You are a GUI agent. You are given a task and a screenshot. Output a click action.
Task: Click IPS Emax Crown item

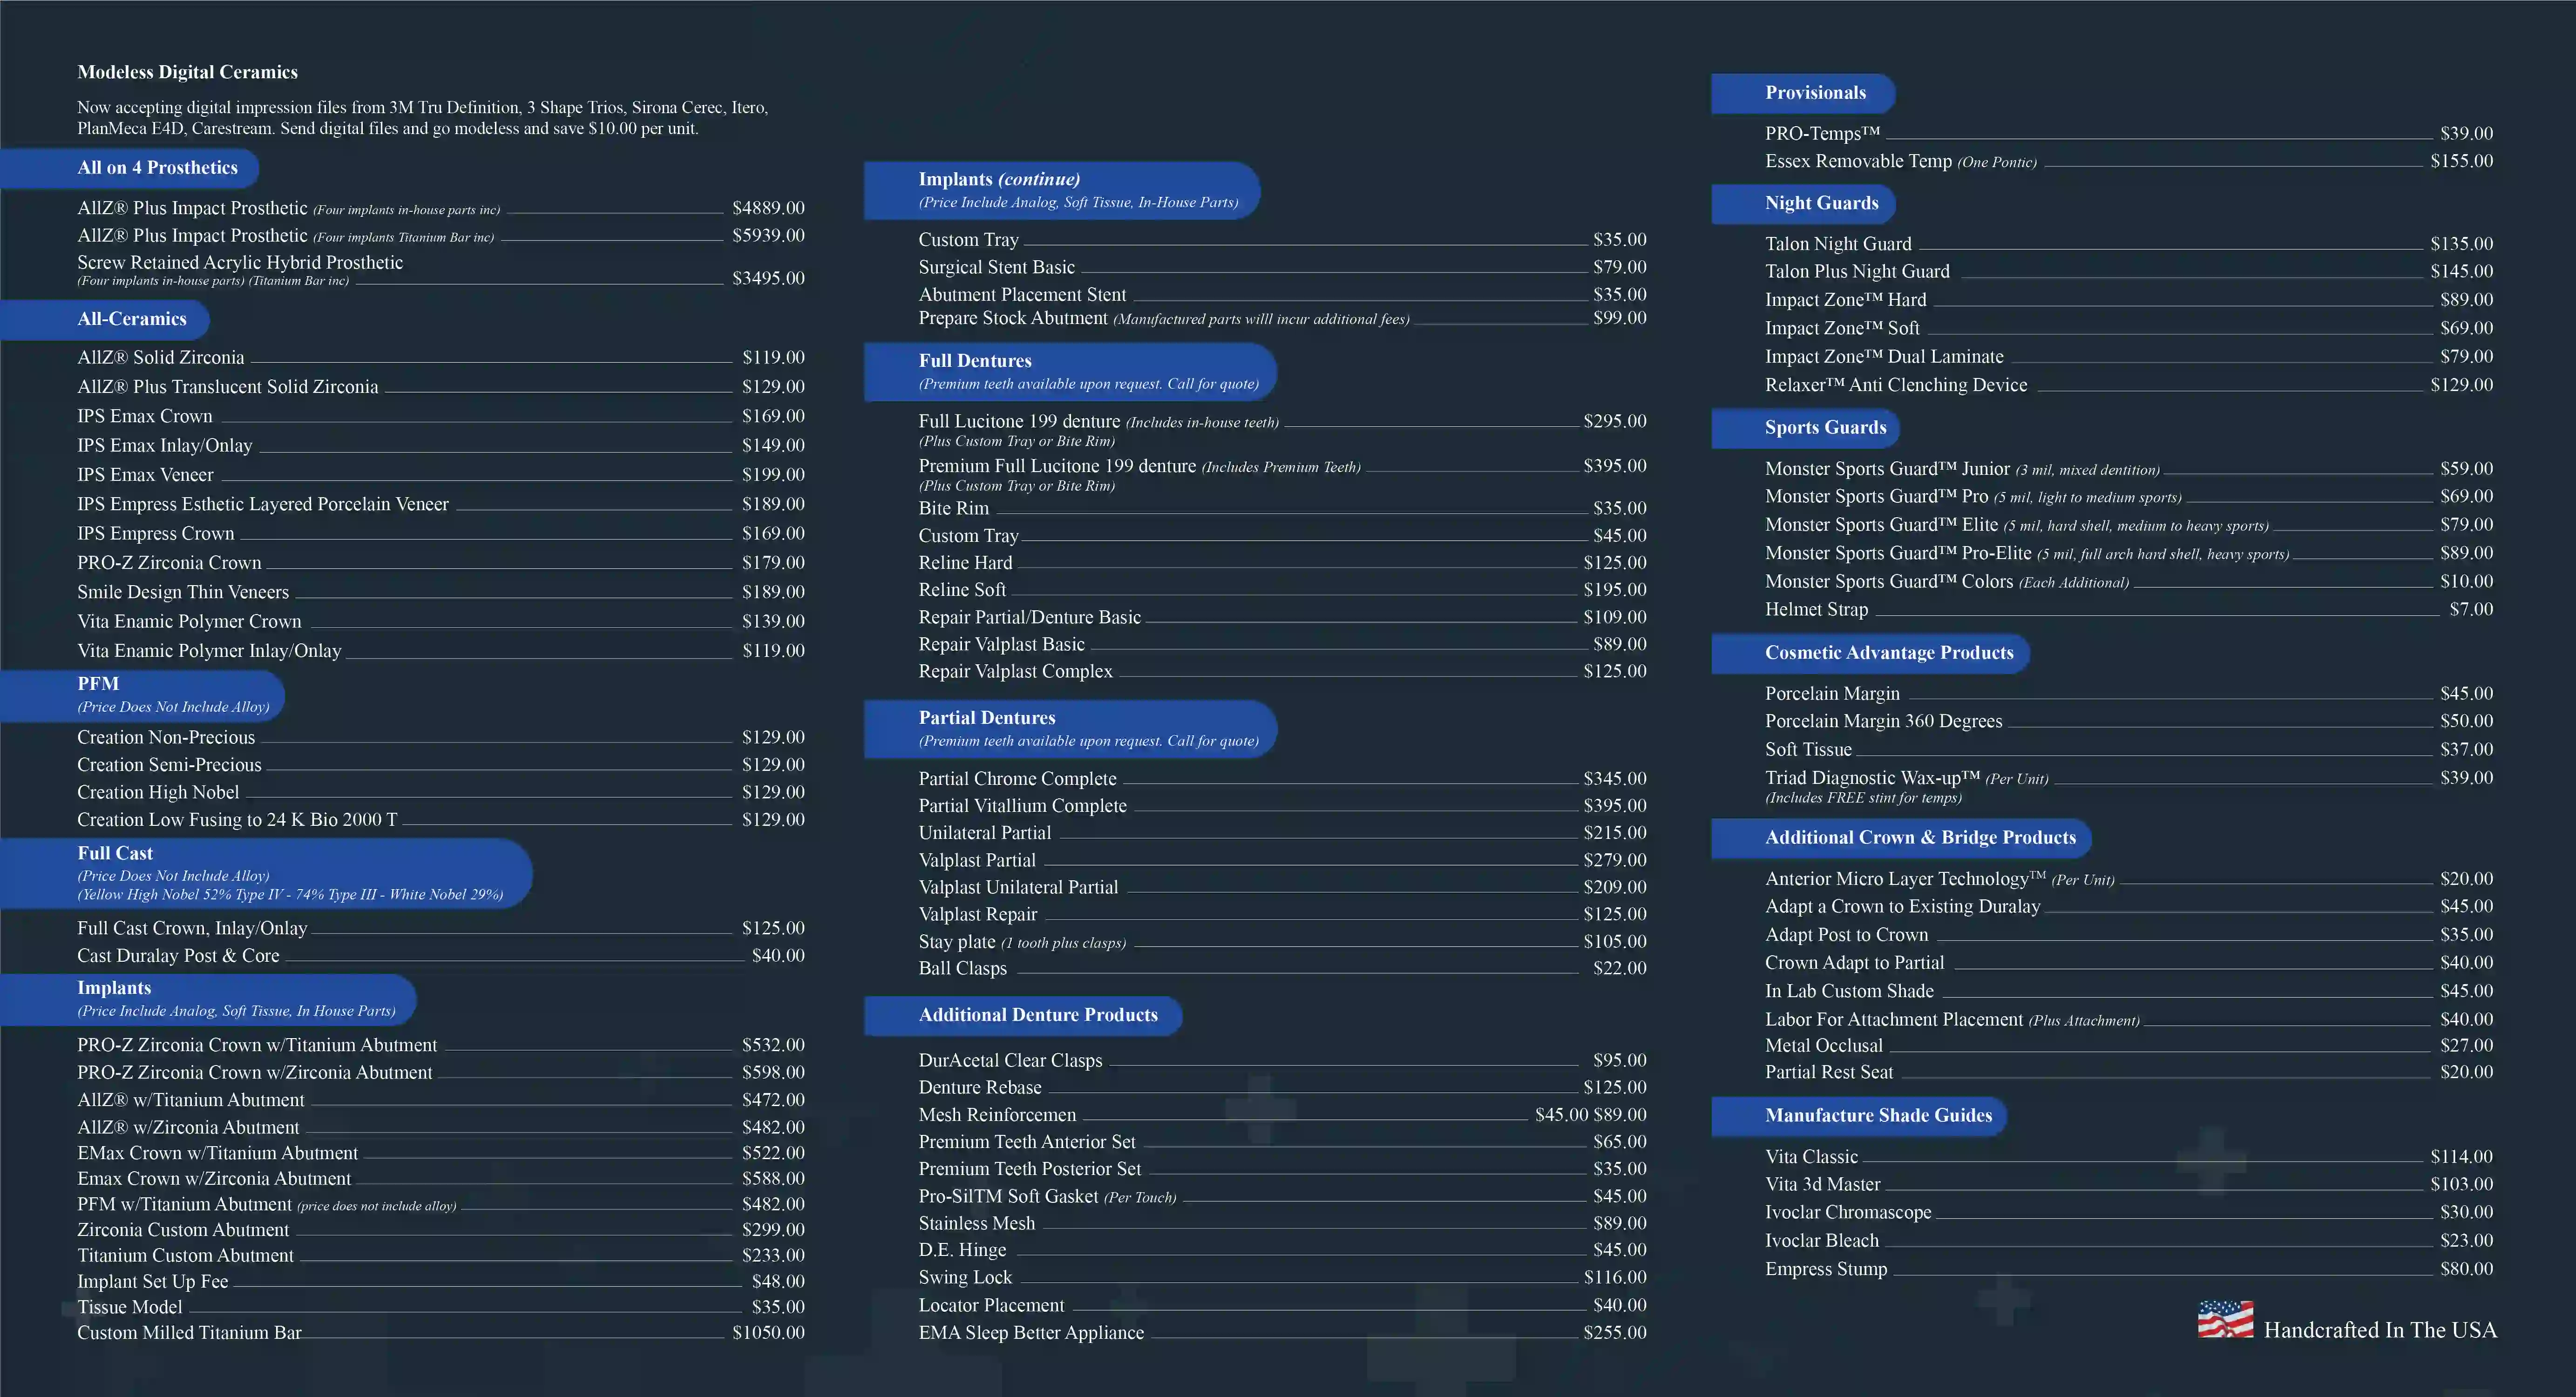click(145, 416)
